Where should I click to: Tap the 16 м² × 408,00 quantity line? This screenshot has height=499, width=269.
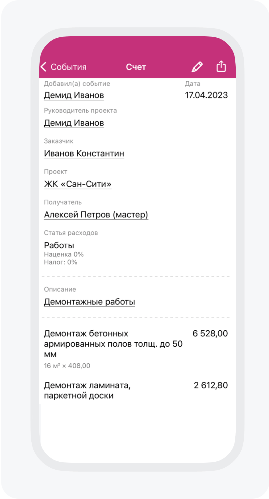tap(67, 366)
